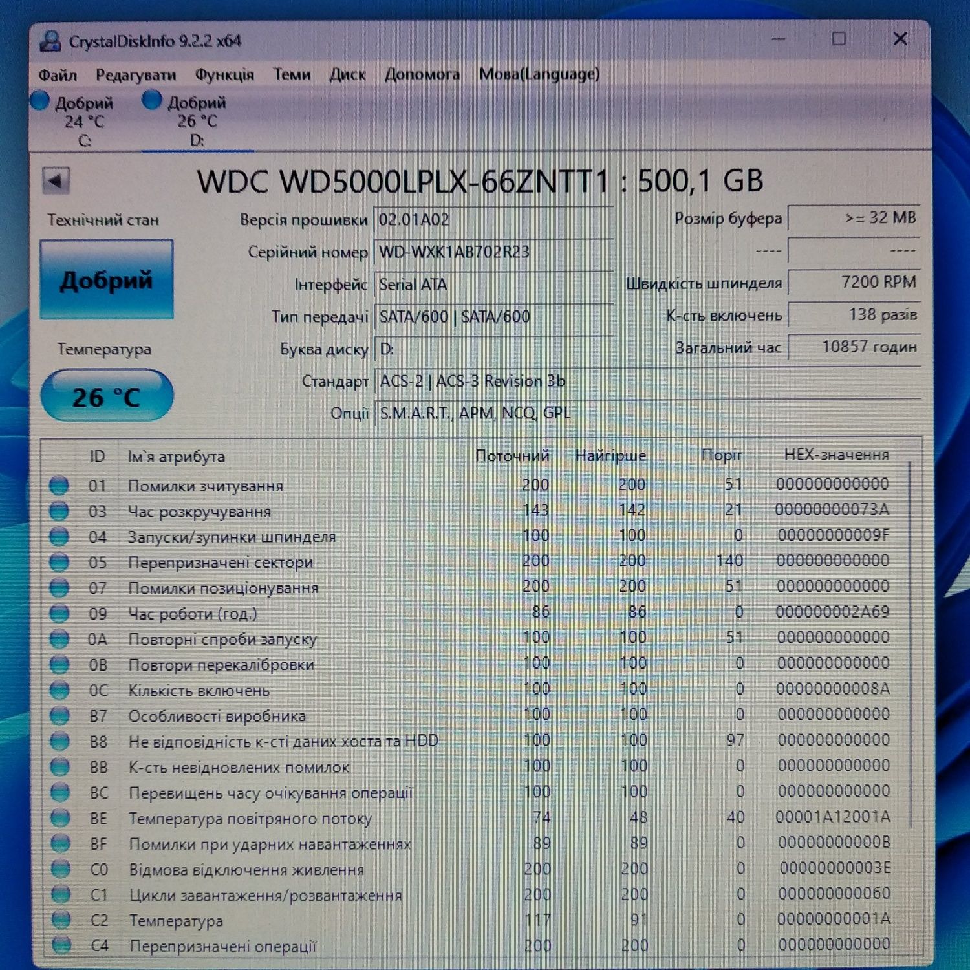The height and width of the screenshot is (970, 970).
Task: Click status circle of attribute BF row
Action: pyautogui.click(x=60, y=843)
